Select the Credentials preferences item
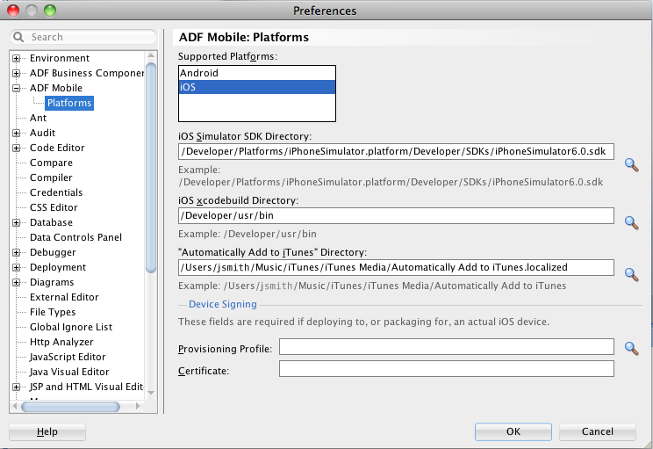 (x=56, y=192)
